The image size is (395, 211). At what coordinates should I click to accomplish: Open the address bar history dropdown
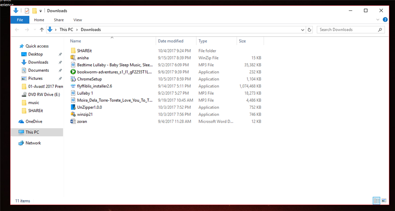[x=302, y=30]
